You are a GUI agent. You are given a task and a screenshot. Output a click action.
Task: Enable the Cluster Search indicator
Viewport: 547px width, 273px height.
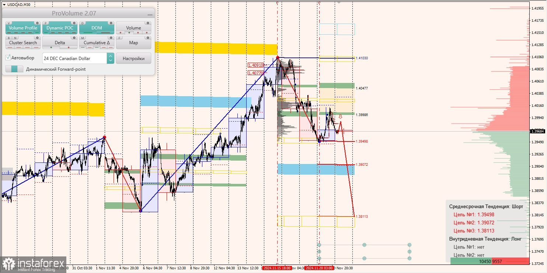coord(23,42)
